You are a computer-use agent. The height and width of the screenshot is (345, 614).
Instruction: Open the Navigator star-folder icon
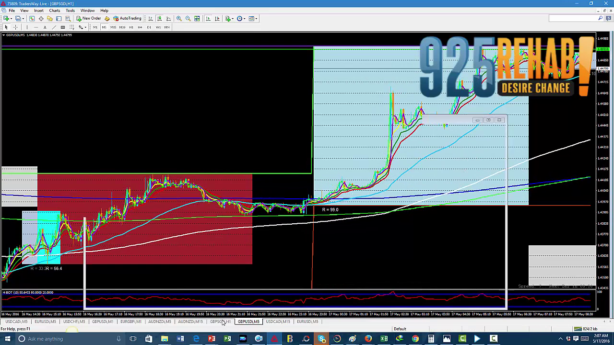coord(50,19)
